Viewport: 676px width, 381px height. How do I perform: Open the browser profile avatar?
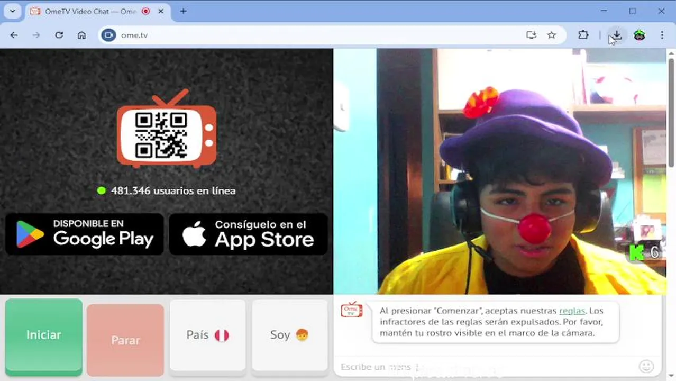coord(640,35)
